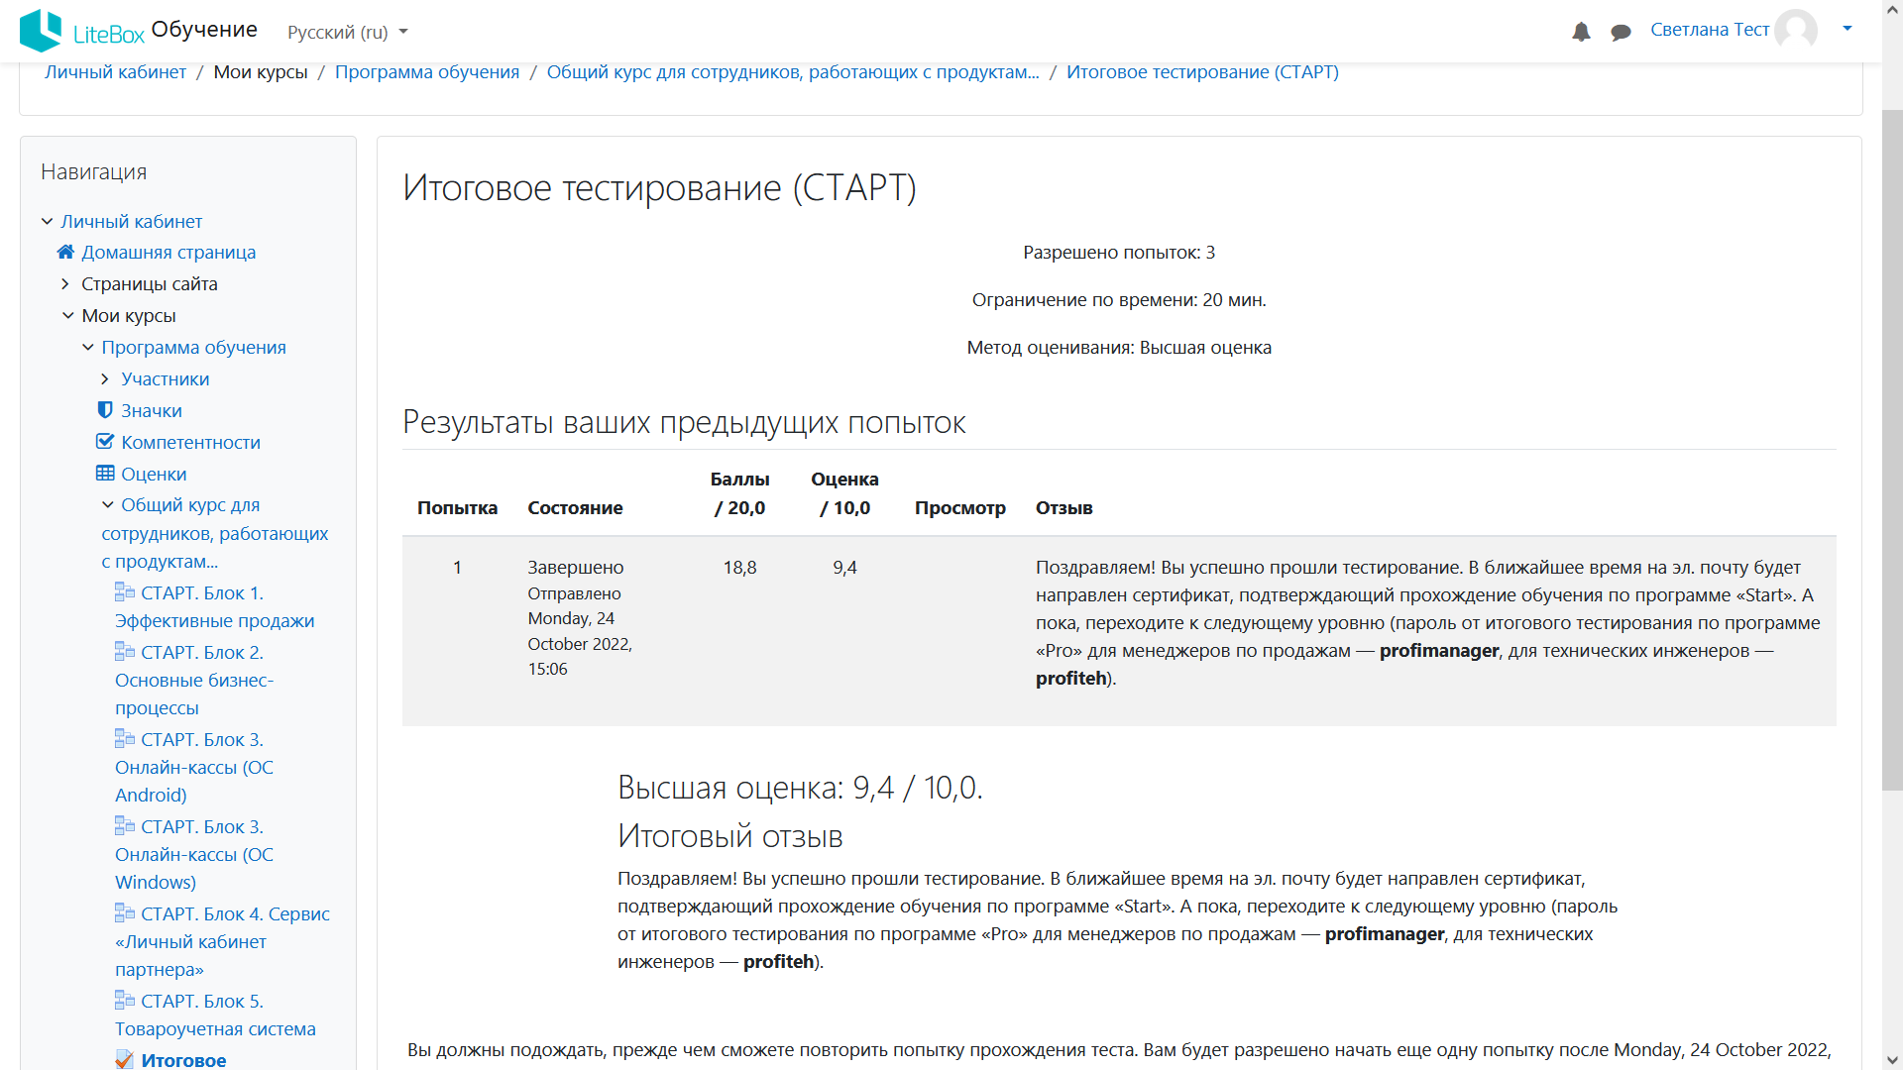Open Значки in the navigation tree
Image resolution: width=1903 pixels, height=1070 pixels.
(x=151, y=410)
